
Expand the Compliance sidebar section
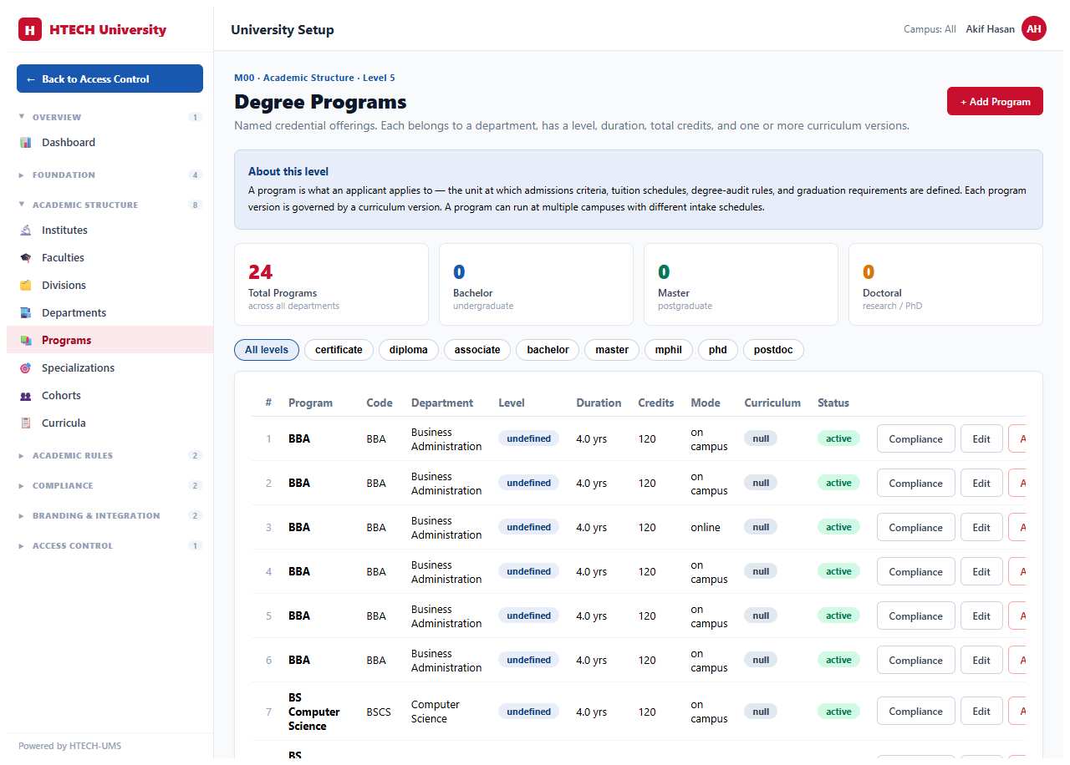point(110,485)
